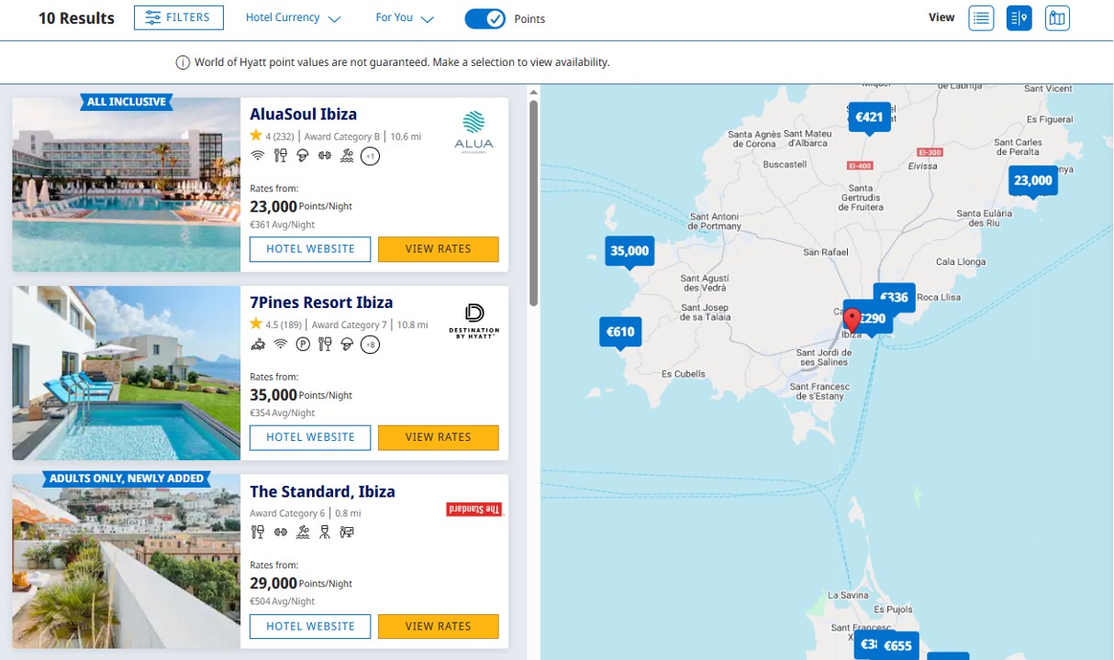Click AluaSoul Ibiza swimming pool icon

(346, 156)
